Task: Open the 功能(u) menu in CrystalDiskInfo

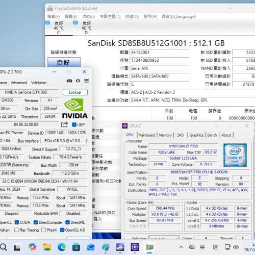Action: [88, 16]
